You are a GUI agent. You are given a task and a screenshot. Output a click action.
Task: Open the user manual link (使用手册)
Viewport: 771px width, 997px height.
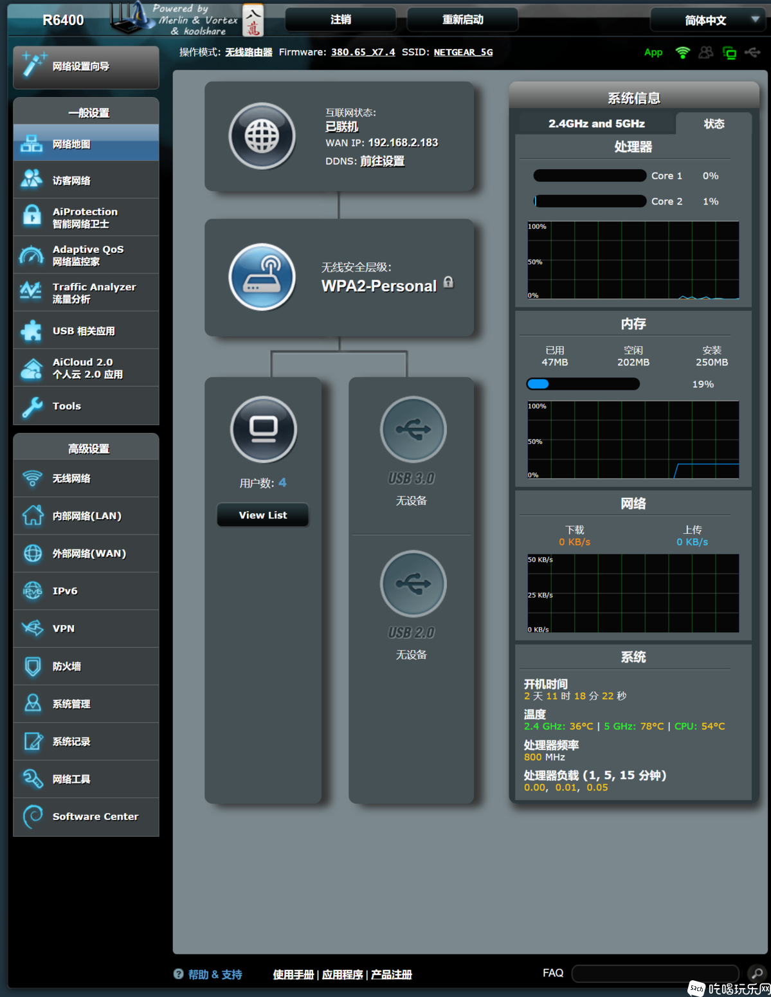(293, 974)
